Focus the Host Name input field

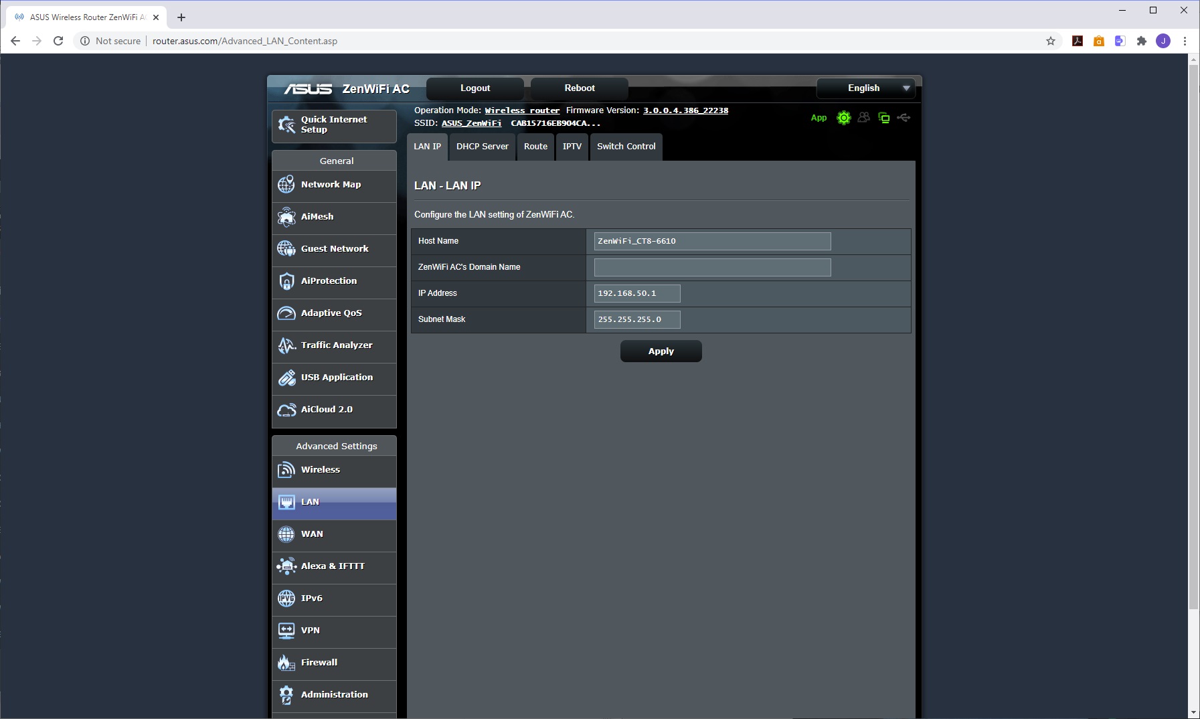click(x=712, y=241)
